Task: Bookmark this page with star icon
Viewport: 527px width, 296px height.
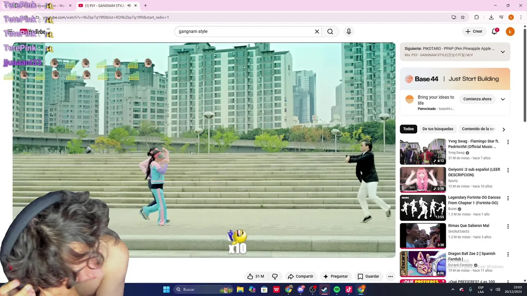Action: tap(463, 17)
